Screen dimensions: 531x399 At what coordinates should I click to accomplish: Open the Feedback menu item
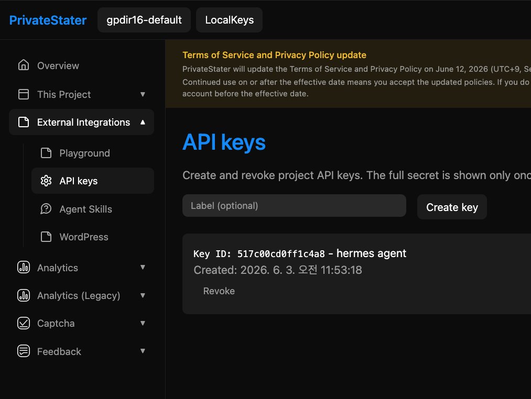(59, 352)
